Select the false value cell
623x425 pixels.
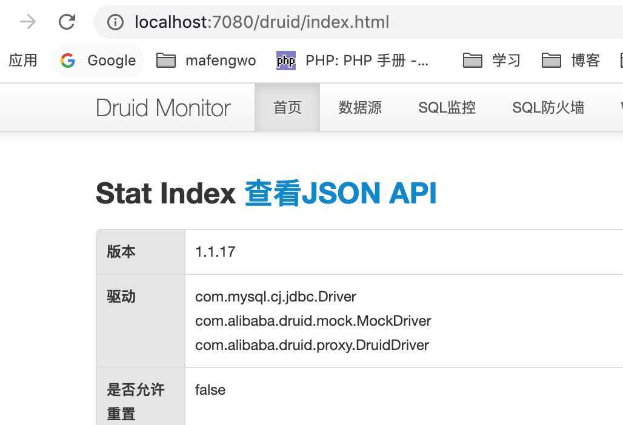pyautogui.click(x=210, y=390)
